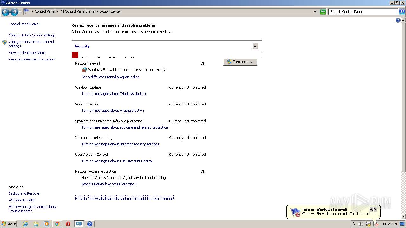406x228 pixels.
Task: Open View performance information
Action: click(x=31, y=59)
